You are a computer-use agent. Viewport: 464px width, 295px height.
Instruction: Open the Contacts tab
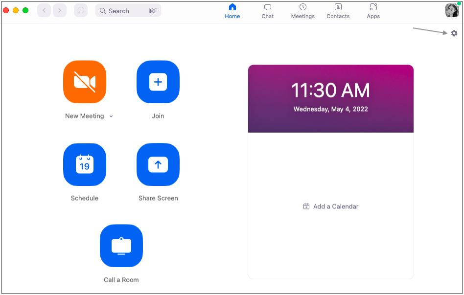(x=338, y=11)
